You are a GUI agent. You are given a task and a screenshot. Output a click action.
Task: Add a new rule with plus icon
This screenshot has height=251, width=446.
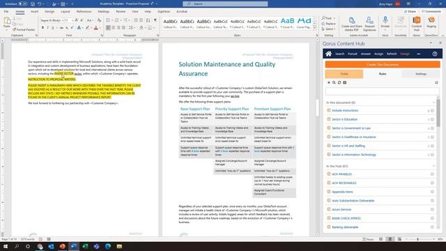click(x=329, y=82)
